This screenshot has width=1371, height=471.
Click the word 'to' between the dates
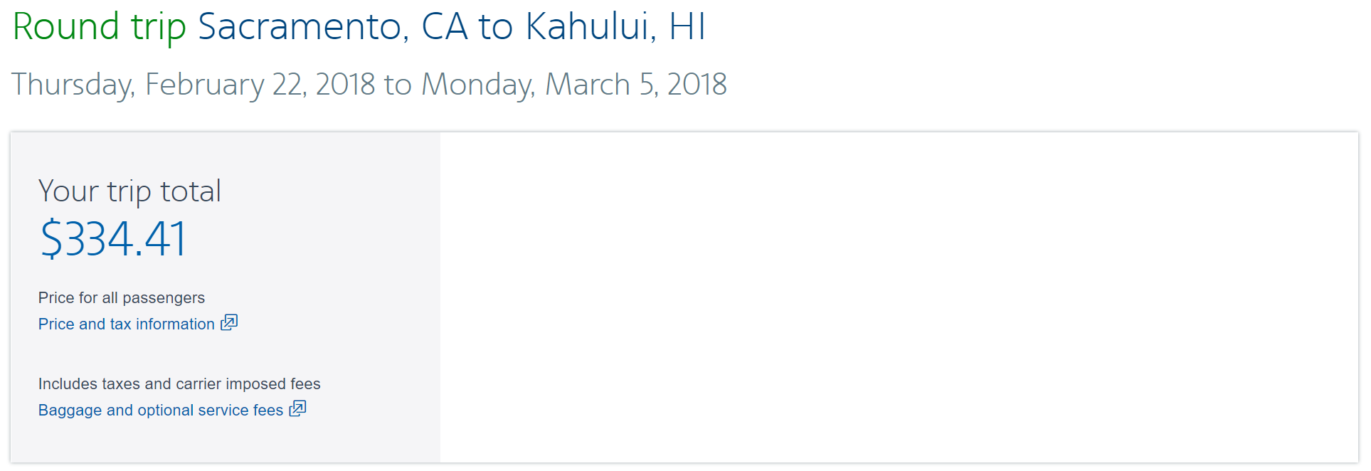[x=398, y=85]
